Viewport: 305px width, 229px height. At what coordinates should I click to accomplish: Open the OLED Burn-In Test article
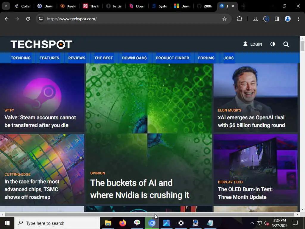(245, 193)
